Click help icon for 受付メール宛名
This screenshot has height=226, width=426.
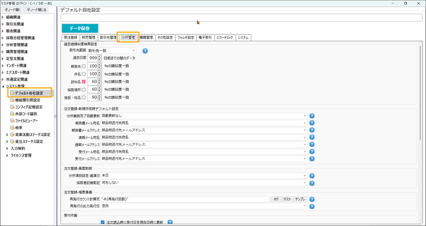(312, 152)
